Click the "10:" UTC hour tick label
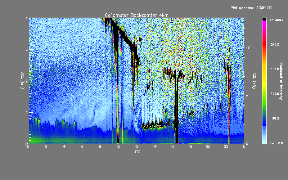 119,147
